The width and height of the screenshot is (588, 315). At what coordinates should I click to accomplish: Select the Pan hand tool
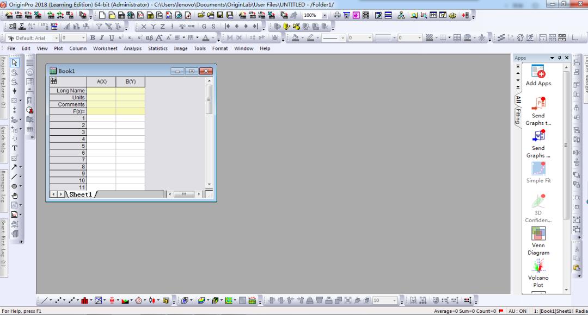click(15, 196)
